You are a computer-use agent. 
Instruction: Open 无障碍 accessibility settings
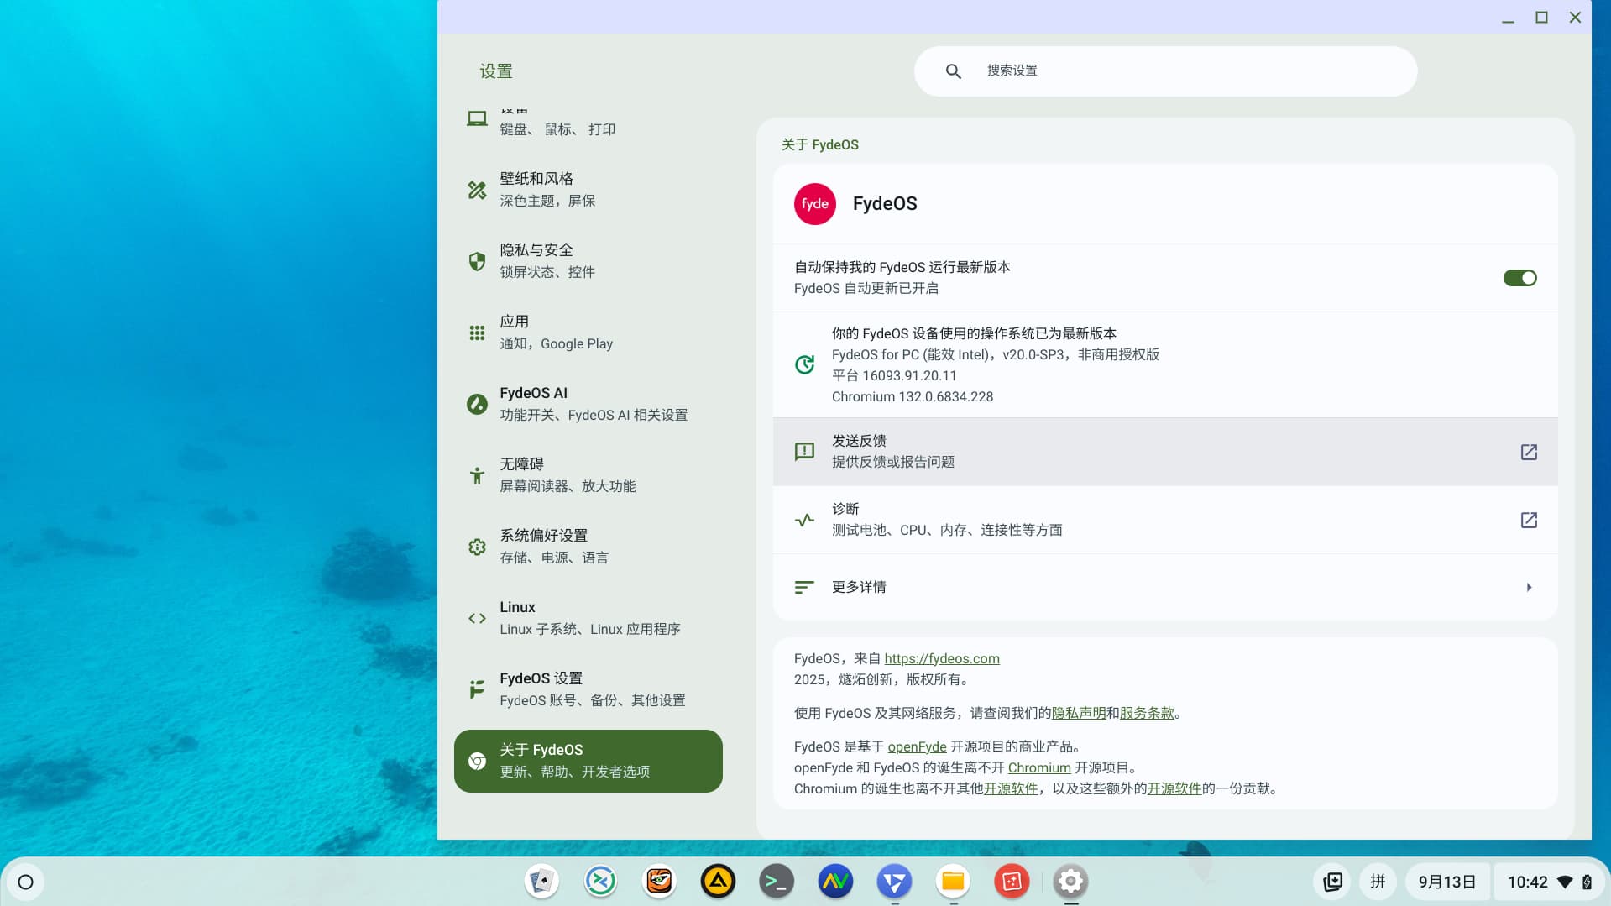click(588, 475)
